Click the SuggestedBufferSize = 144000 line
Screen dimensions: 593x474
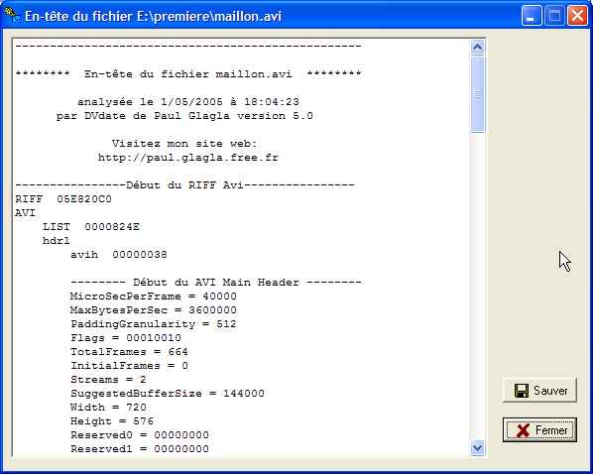(x=168, y=394)
